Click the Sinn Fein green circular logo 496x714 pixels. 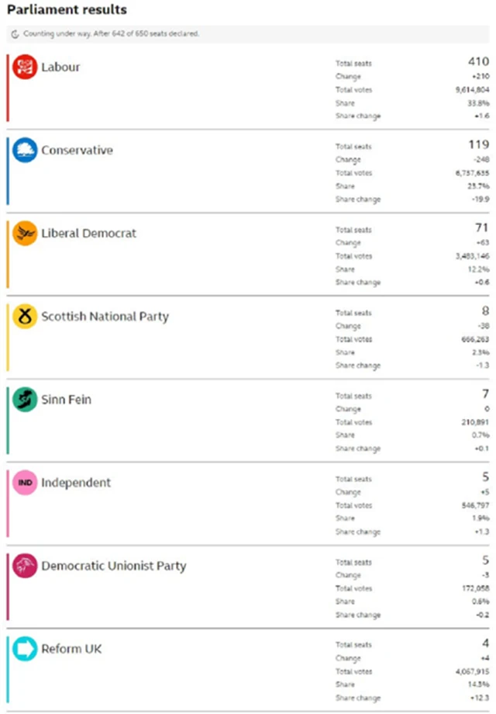click(25, 399)
